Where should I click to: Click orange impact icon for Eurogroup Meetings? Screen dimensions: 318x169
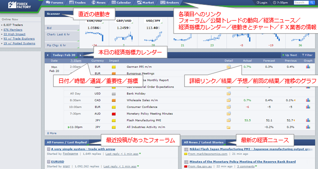pos(114,74)
